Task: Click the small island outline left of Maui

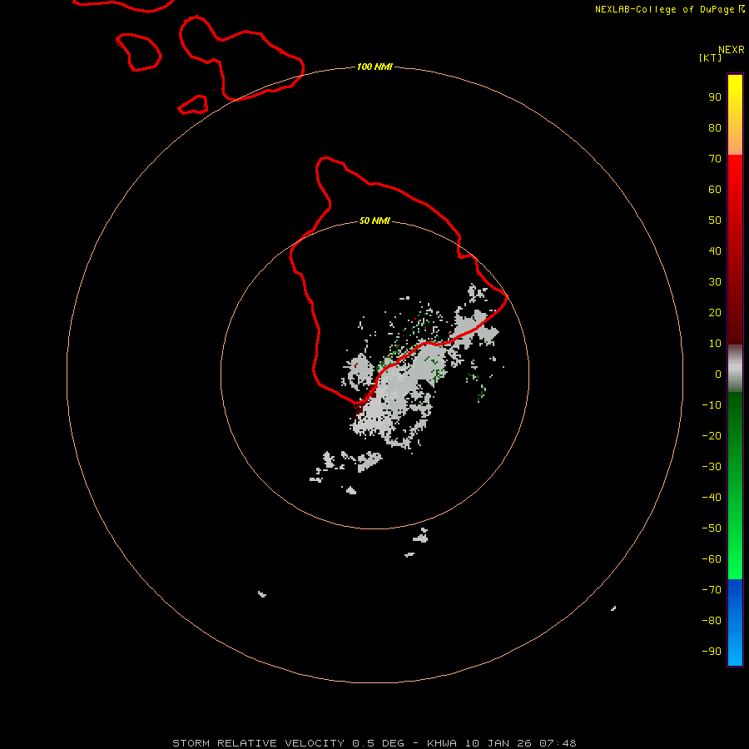Action: pos(138,52)
